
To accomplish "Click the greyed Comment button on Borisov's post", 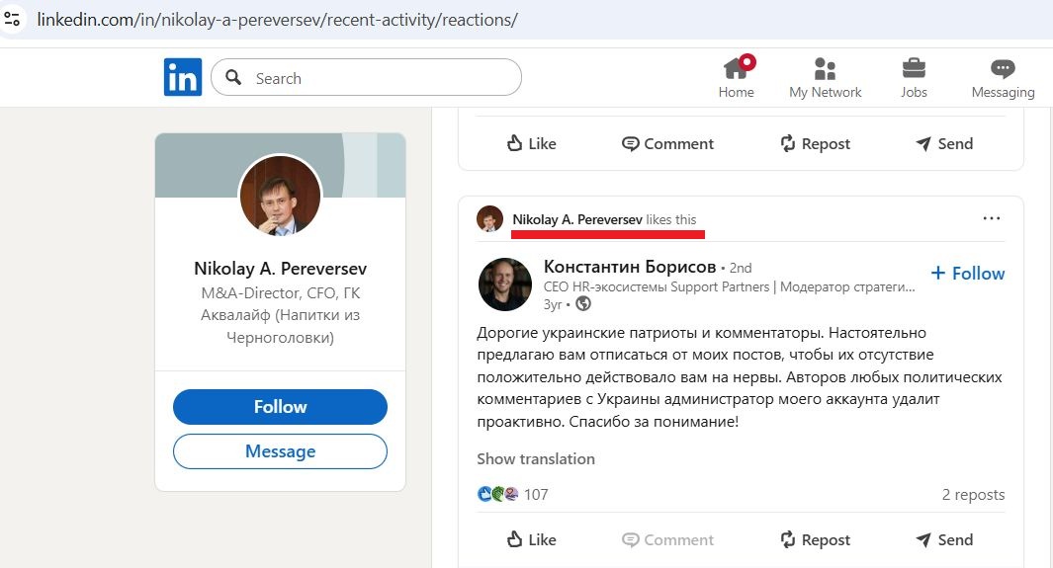I will coord(667,539).
